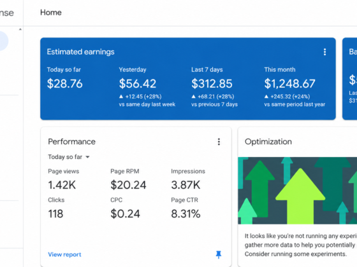The image size is (357, 267).
Task: Click the '+12.45 (+28%)' change text
Action: point(143,97)
